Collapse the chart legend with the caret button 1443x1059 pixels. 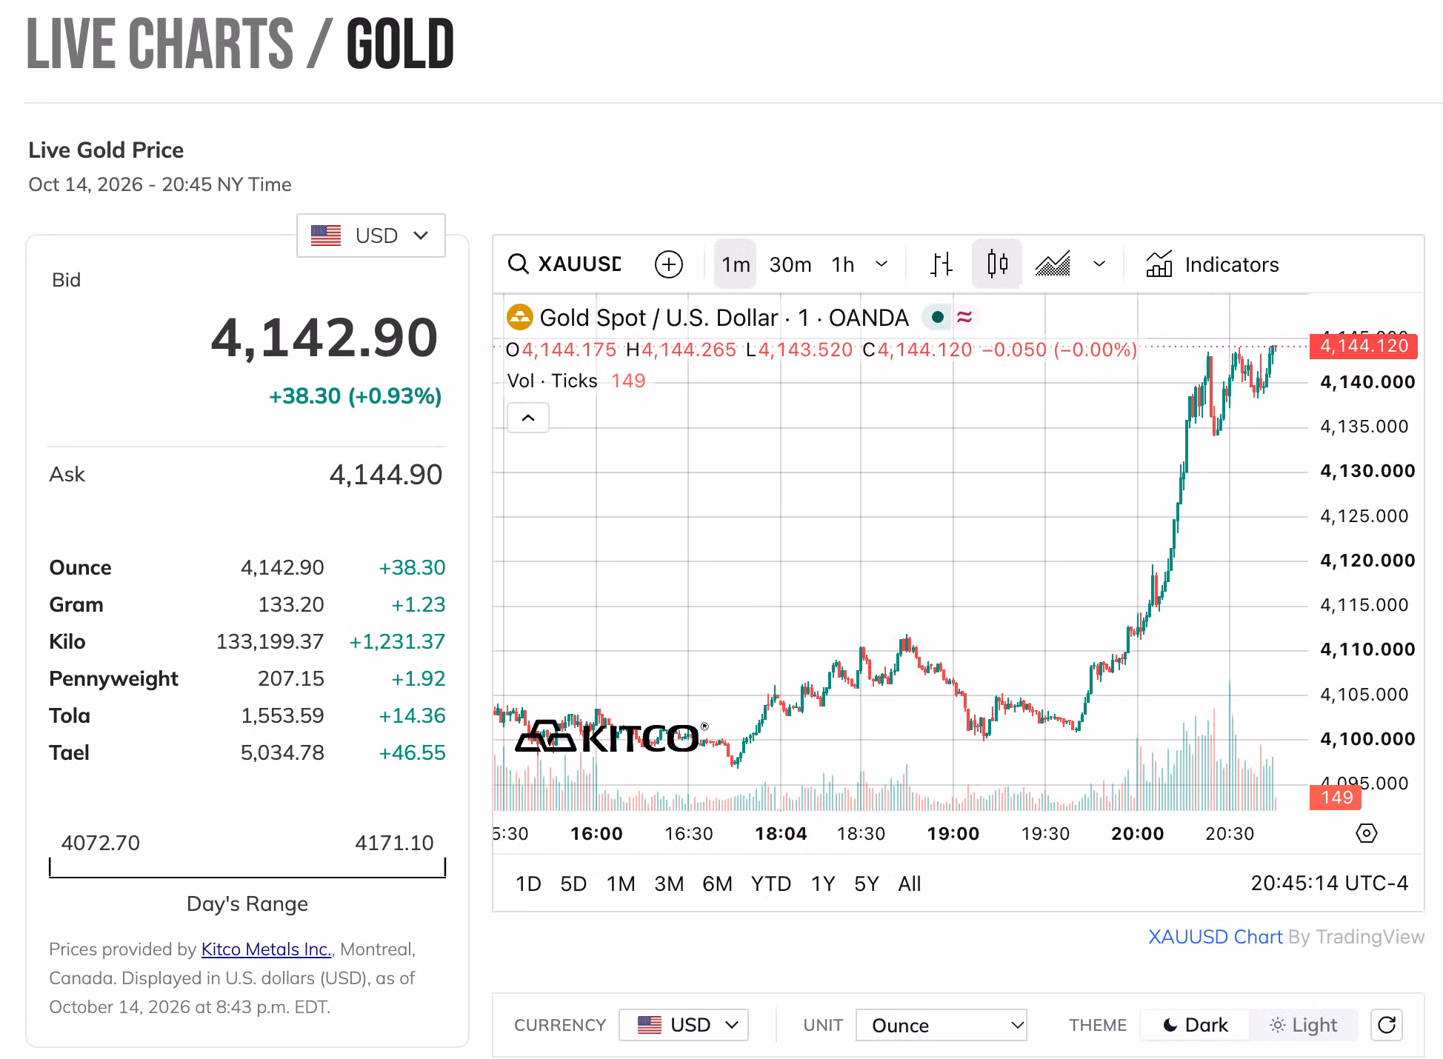(528, 418)
